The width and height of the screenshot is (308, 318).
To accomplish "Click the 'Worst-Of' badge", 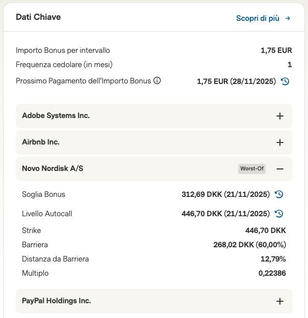I will [x=252, y=169].
